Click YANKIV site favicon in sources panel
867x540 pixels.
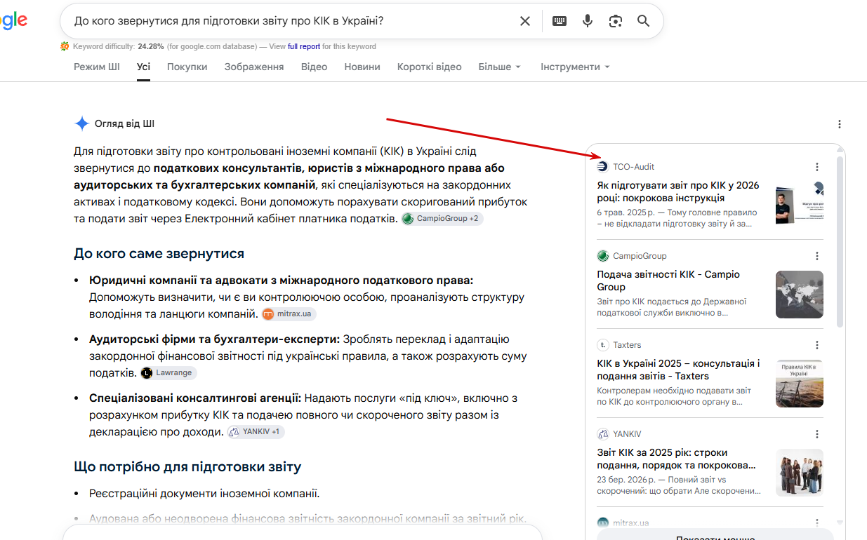click(x=602, y=434)
